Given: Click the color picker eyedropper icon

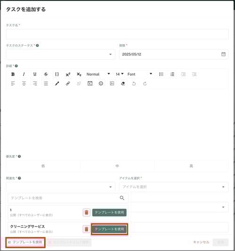Looking at the screenshot, I should (x=57, y=83).
